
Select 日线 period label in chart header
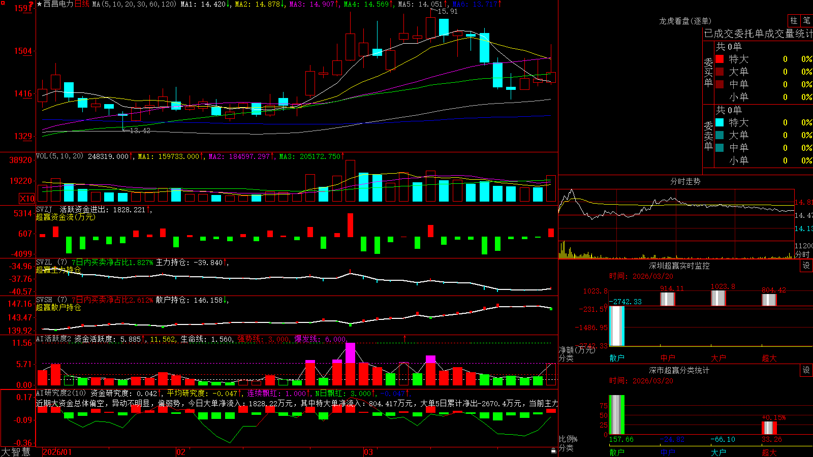click(82, 4)
